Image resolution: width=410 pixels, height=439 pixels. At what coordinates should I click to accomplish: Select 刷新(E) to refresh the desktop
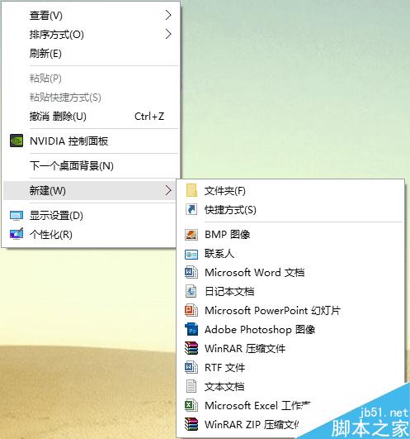[x=91, y=53]
